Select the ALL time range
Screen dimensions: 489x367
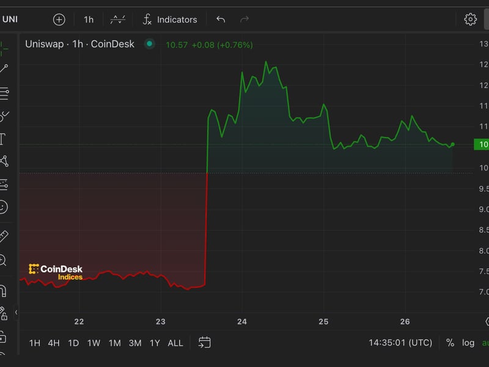175,343
